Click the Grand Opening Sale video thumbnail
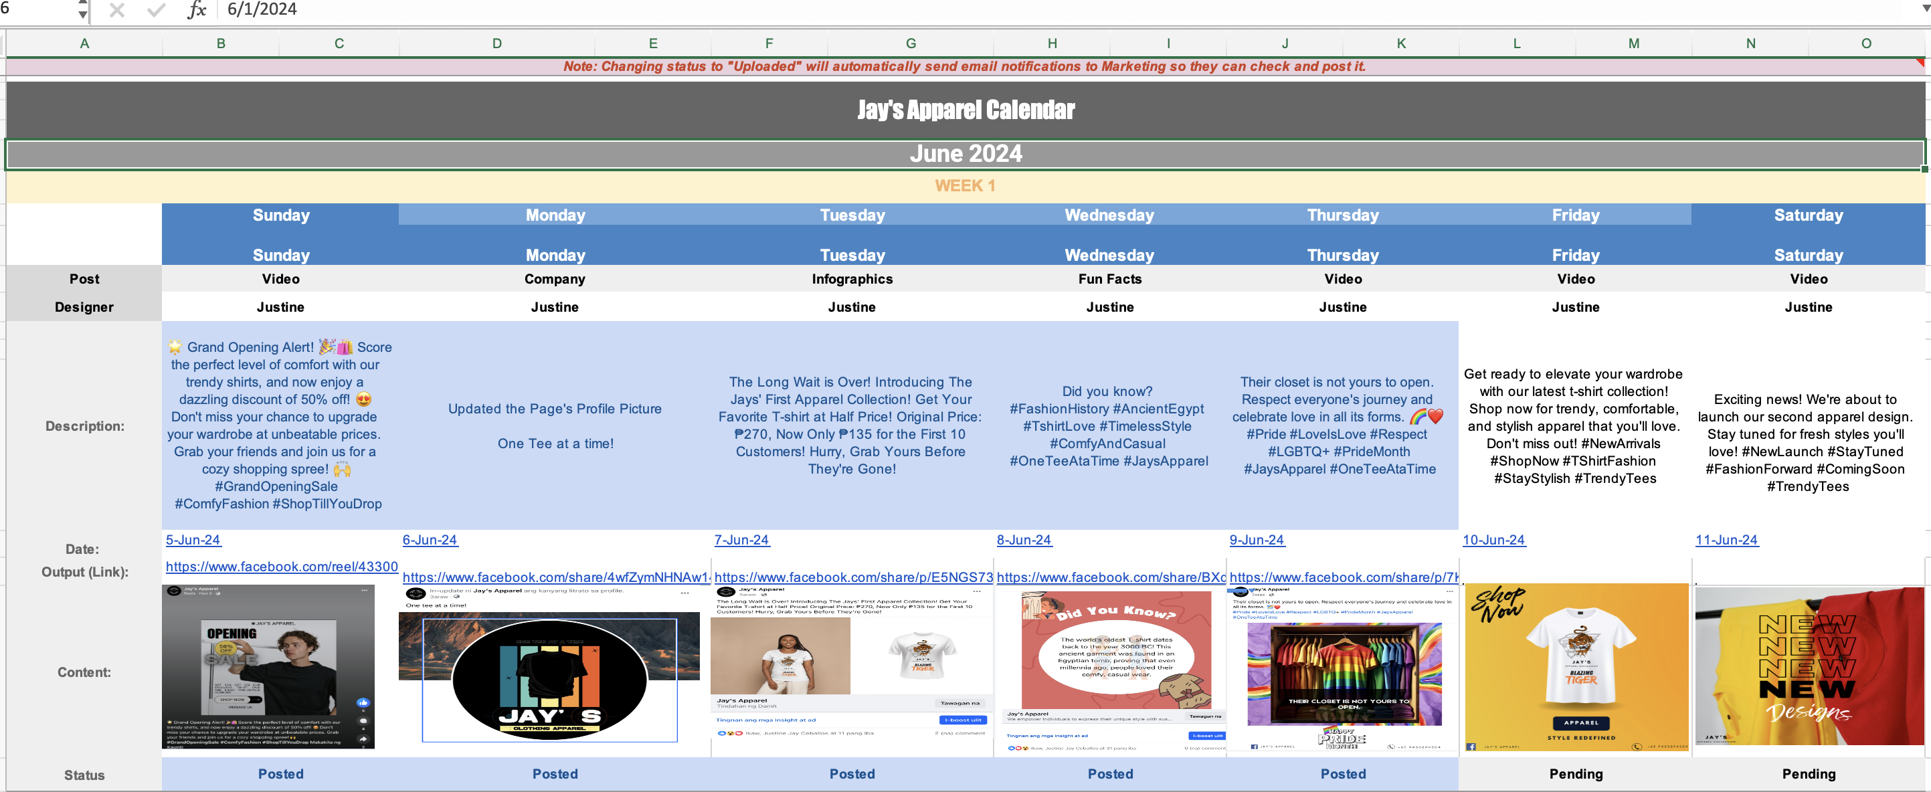This screenshot has height=792, width=1931. click(x=268, y=666)
